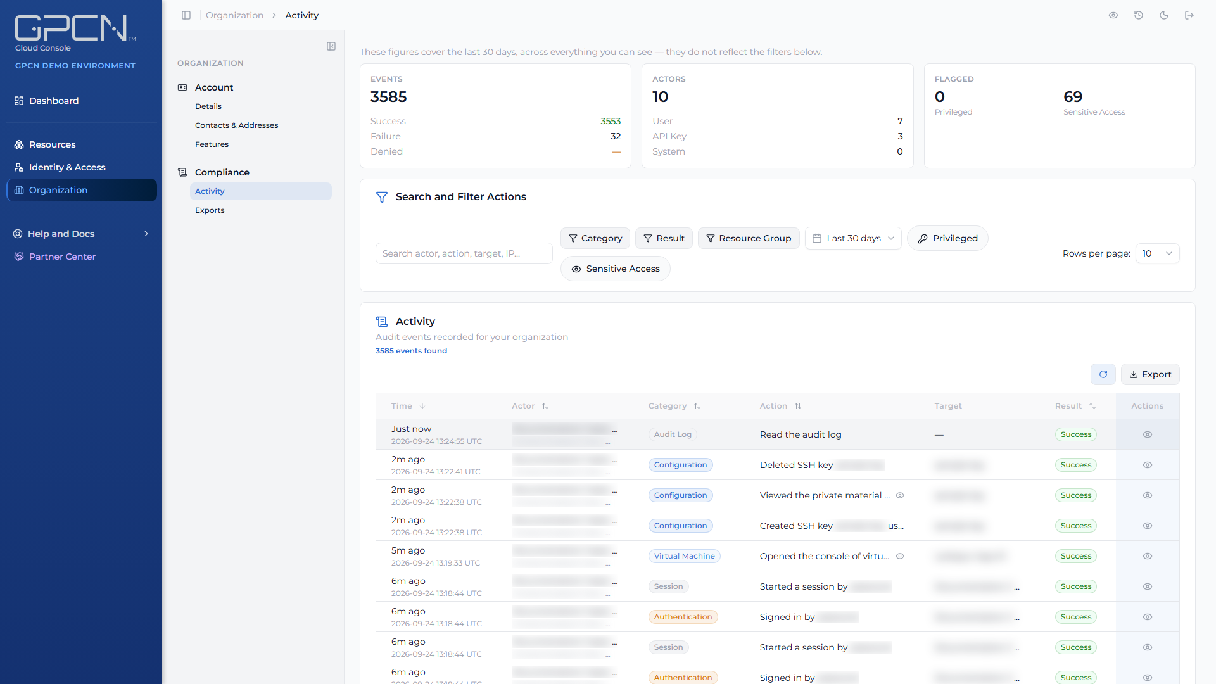
Task: Toggle the sidebar panel icon beside breadcrumb
Action: pos(186,15)
